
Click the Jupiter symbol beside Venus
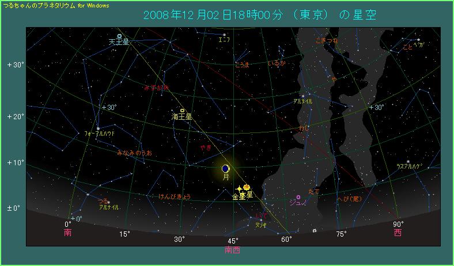(247, 187)
